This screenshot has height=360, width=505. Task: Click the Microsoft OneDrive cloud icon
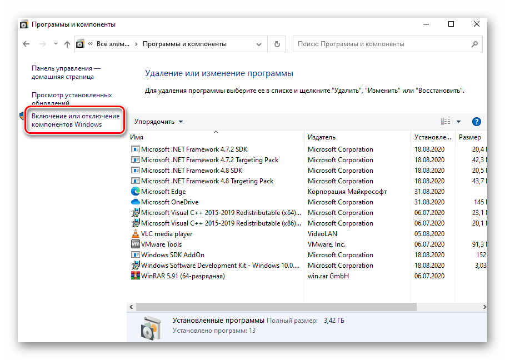[135, 202]
